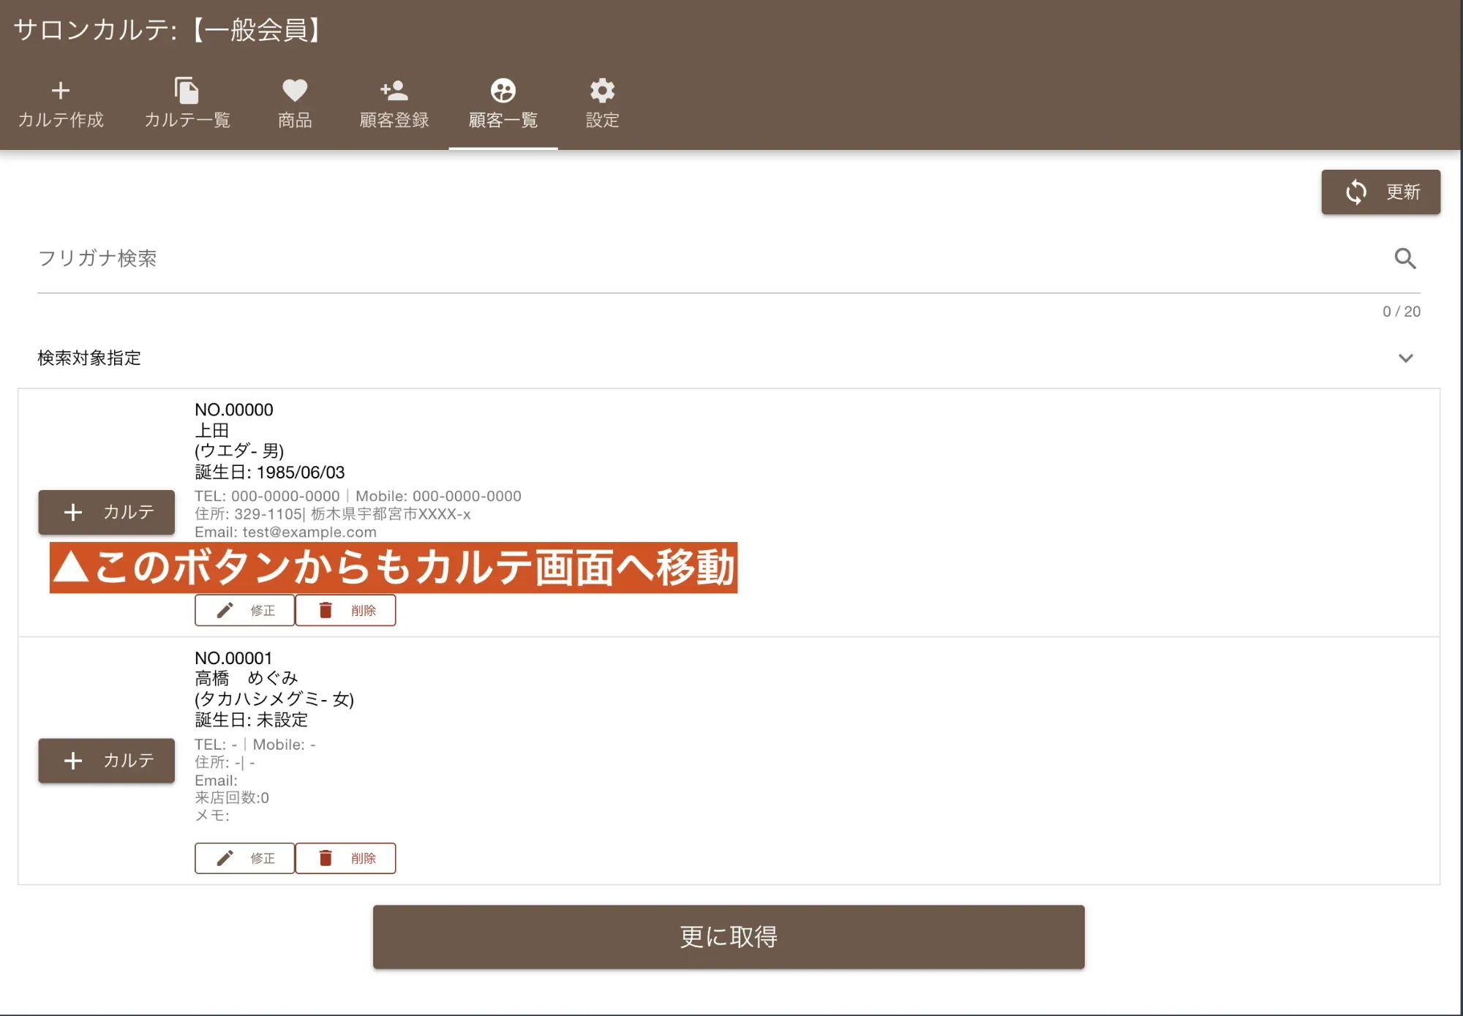Create a new karte via the カルテ作成 plus icon

(x=61, y=91)
